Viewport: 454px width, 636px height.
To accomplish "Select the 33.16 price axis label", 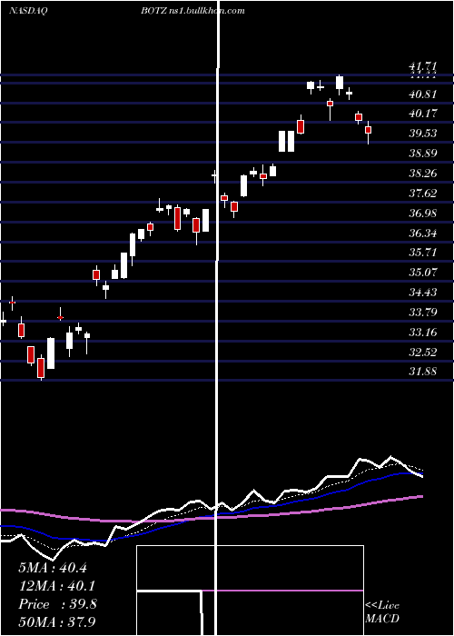I will 423,333.
